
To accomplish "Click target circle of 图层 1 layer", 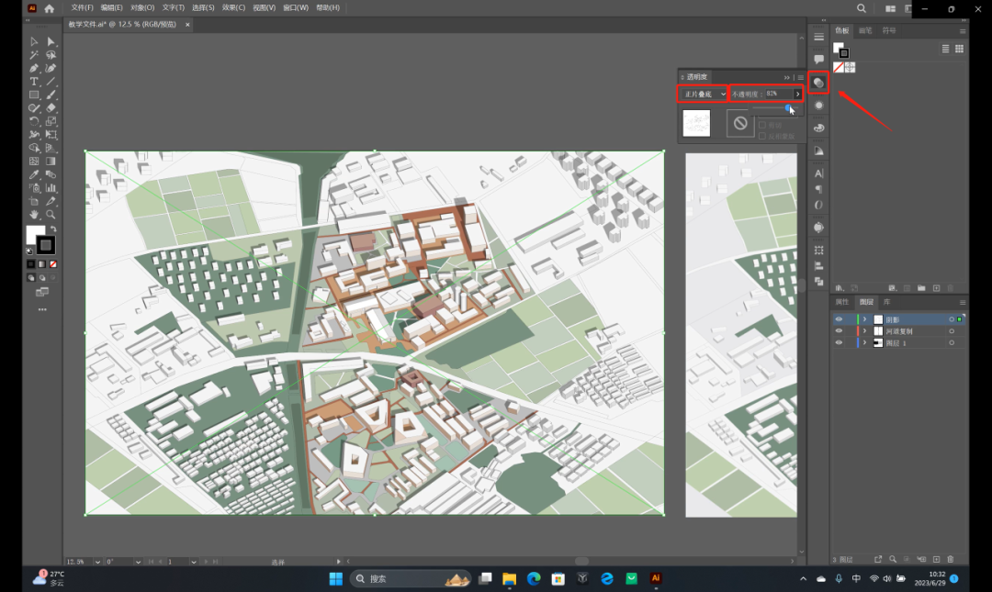I will coord(952,342).
